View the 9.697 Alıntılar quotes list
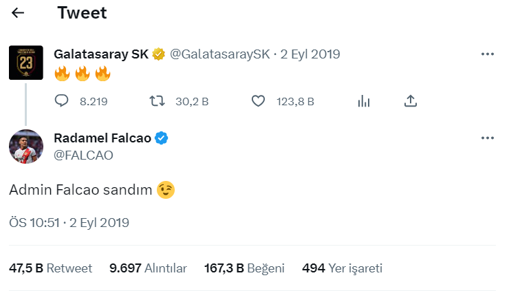Screen dimensions: 509x291 (148, 268)
